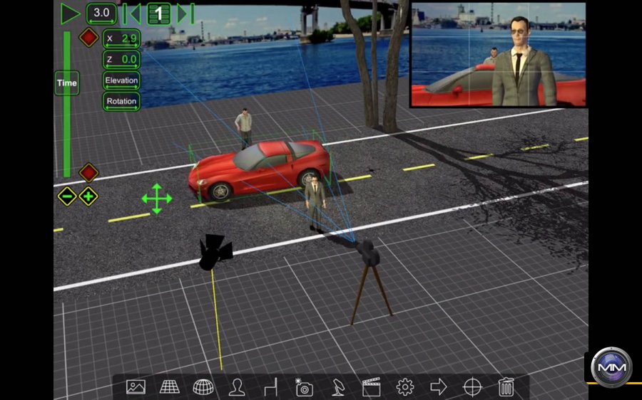Add a character with the person icon
Viewport: 642px width, 400px height.
pyautogui.click(x=237, y=386)
